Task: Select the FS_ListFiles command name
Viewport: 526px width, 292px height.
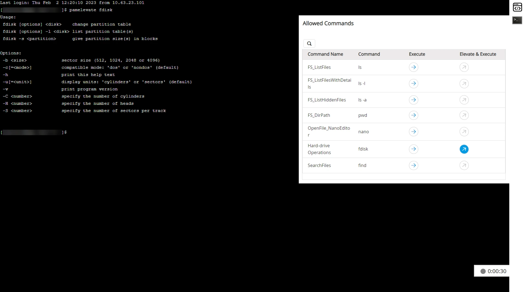Action: point(319,67)
